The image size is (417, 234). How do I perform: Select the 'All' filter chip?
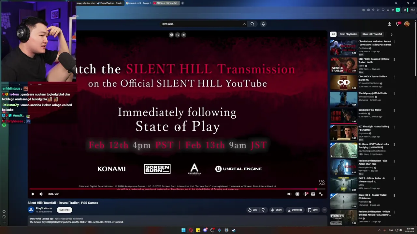[x=333, y=34]
